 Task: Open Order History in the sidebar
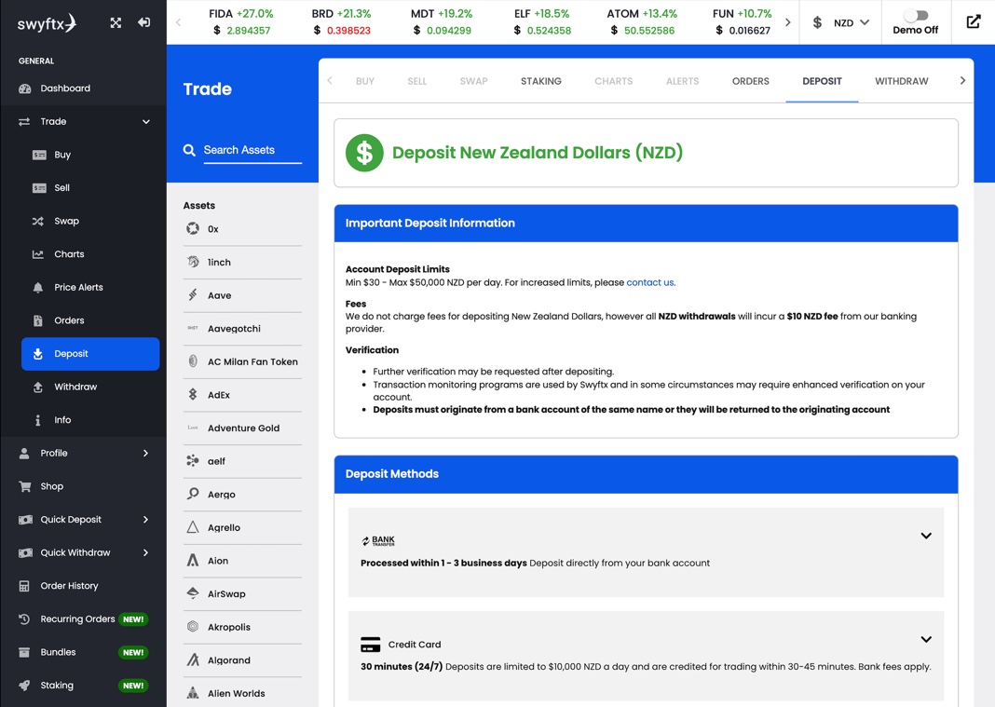point(83,586)
